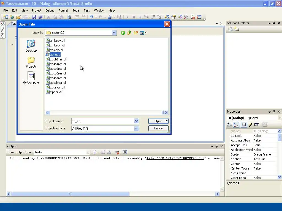Open Output panel window position dropdown
282x211 pixels.
[212, 146]
